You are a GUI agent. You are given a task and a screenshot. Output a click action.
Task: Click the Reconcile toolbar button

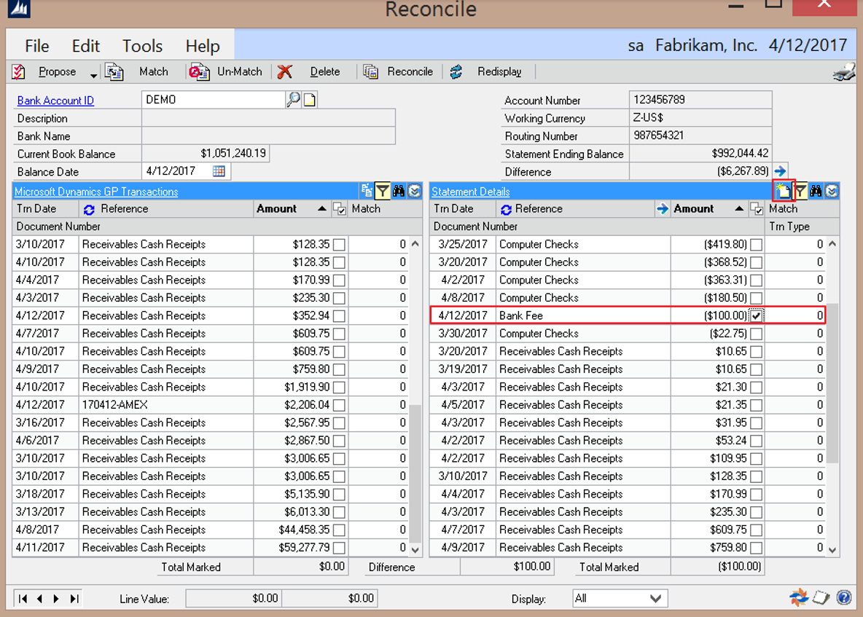point(399,71)
